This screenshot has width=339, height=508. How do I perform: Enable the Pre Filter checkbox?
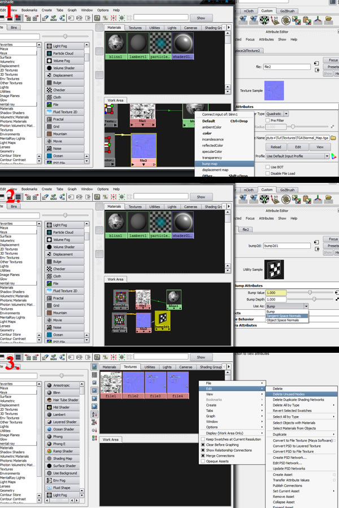(268, 120)
